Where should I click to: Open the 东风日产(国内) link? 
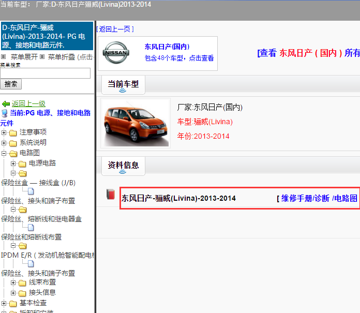point(167,47)
